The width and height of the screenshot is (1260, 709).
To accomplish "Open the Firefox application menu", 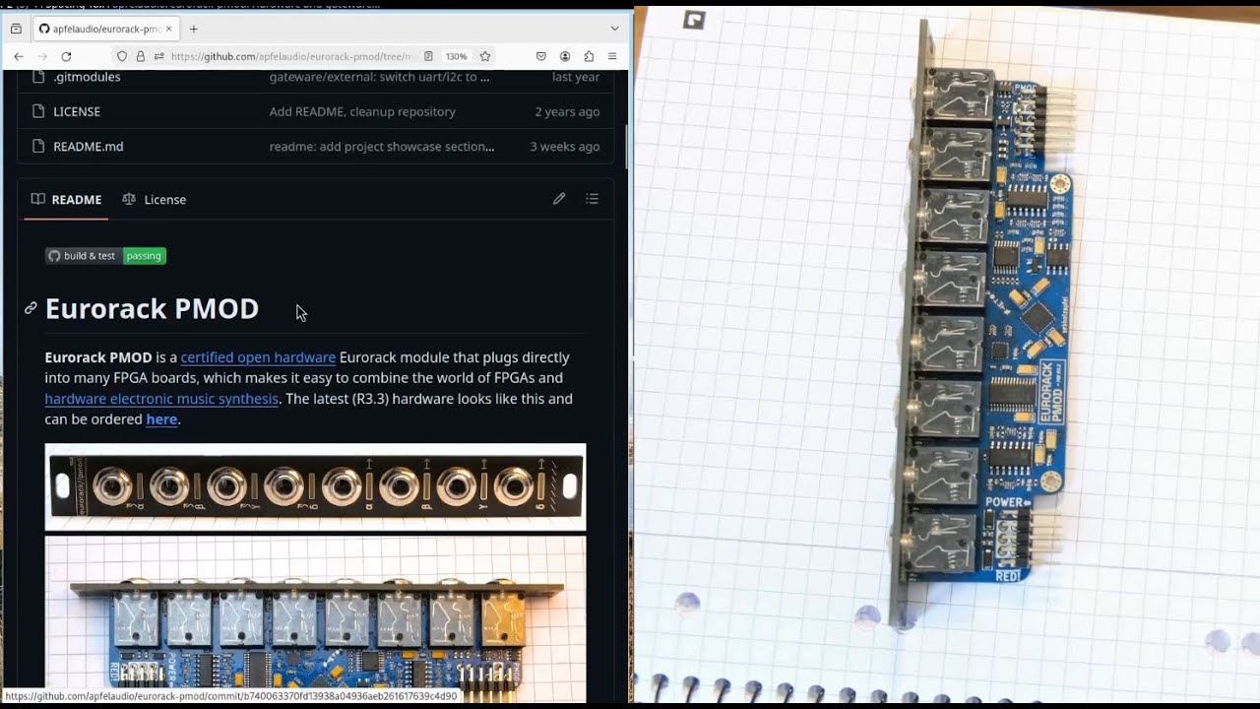I will tap(612, 56).
